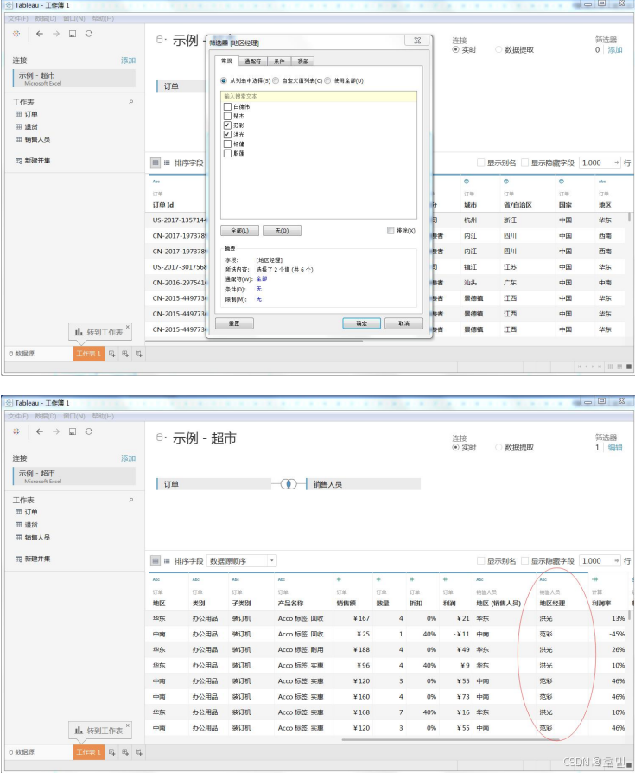Viewport: 635px width, 773px height.
Task: Click the globe data-type icon above the 城市 column in the top window
Action: pos(467,182)
